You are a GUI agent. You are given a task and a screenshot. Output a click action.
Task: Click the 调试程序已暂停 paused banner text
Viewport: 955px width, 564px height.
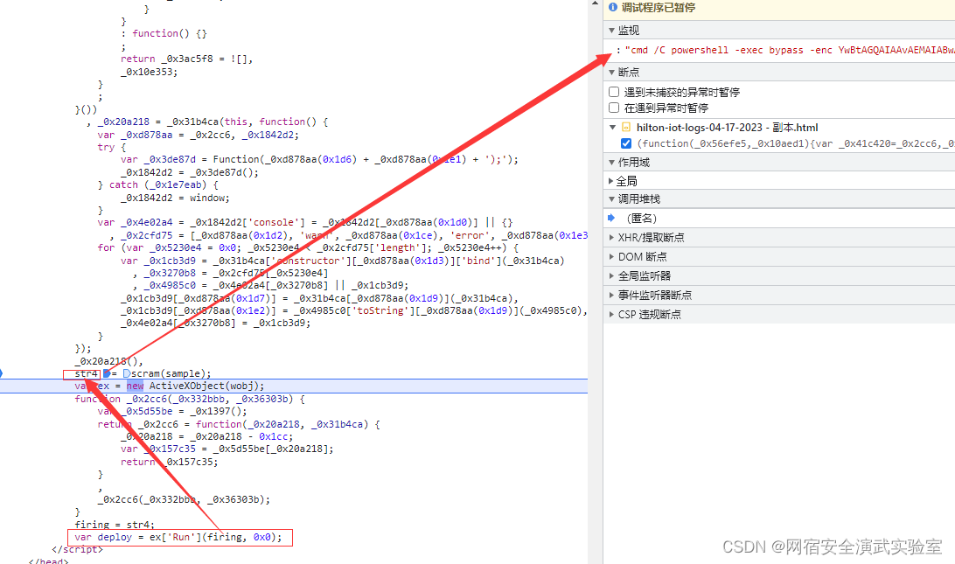click(659, 7)
